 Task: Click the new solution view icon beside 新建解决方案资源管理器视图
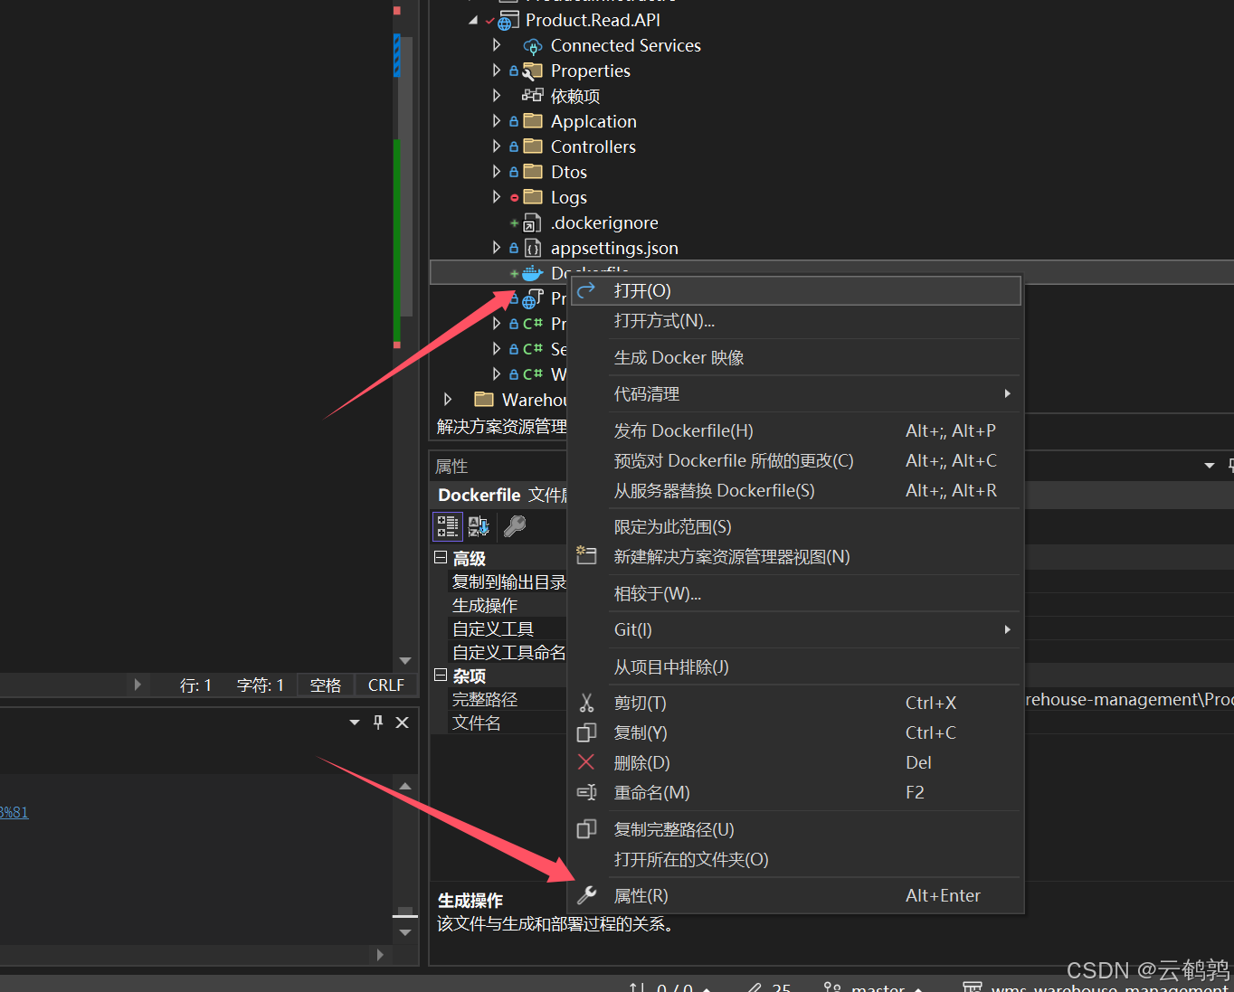[x=586, y=556]
